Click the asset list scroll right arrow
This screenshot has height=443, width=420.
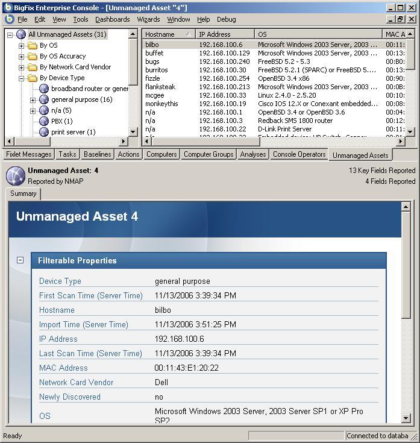[x=401, y=141]
